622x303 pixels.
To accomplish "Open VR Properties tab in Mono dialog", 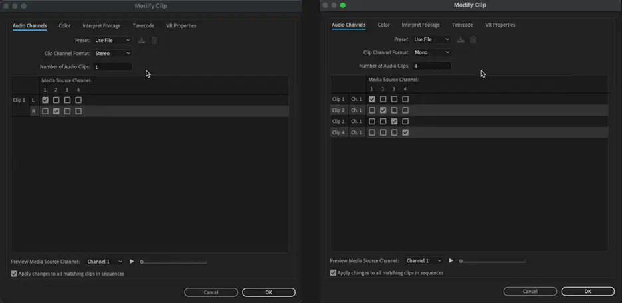I will click(x=500, y=25).
